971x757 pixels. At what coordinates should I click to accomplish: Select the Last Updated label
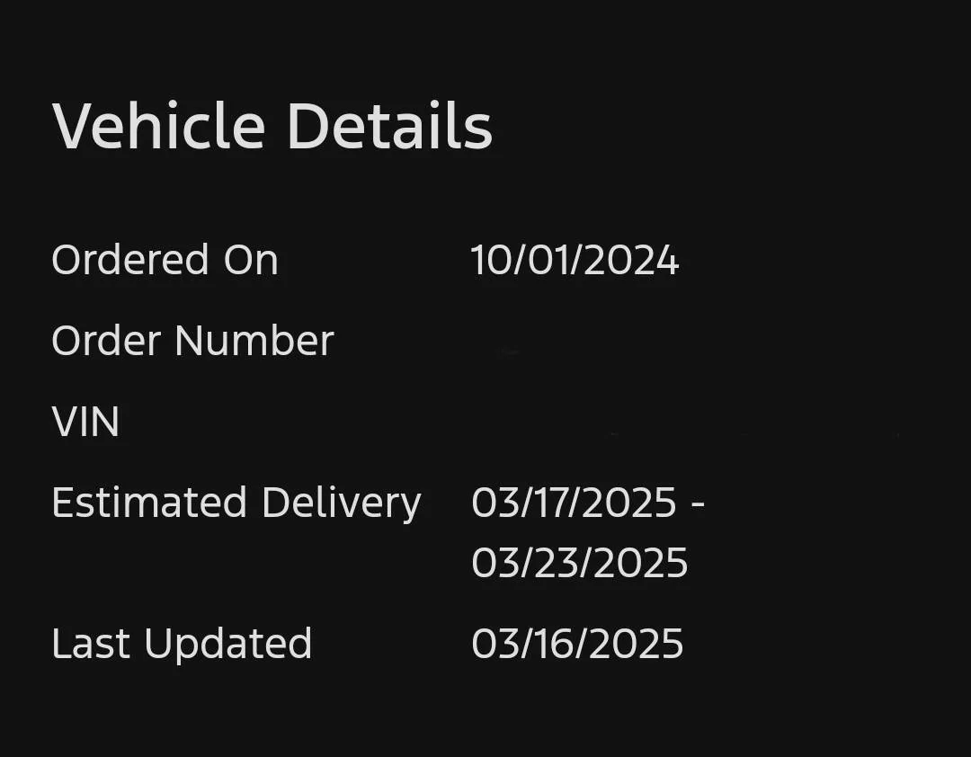pyautogui.click(x=182, y=644)
